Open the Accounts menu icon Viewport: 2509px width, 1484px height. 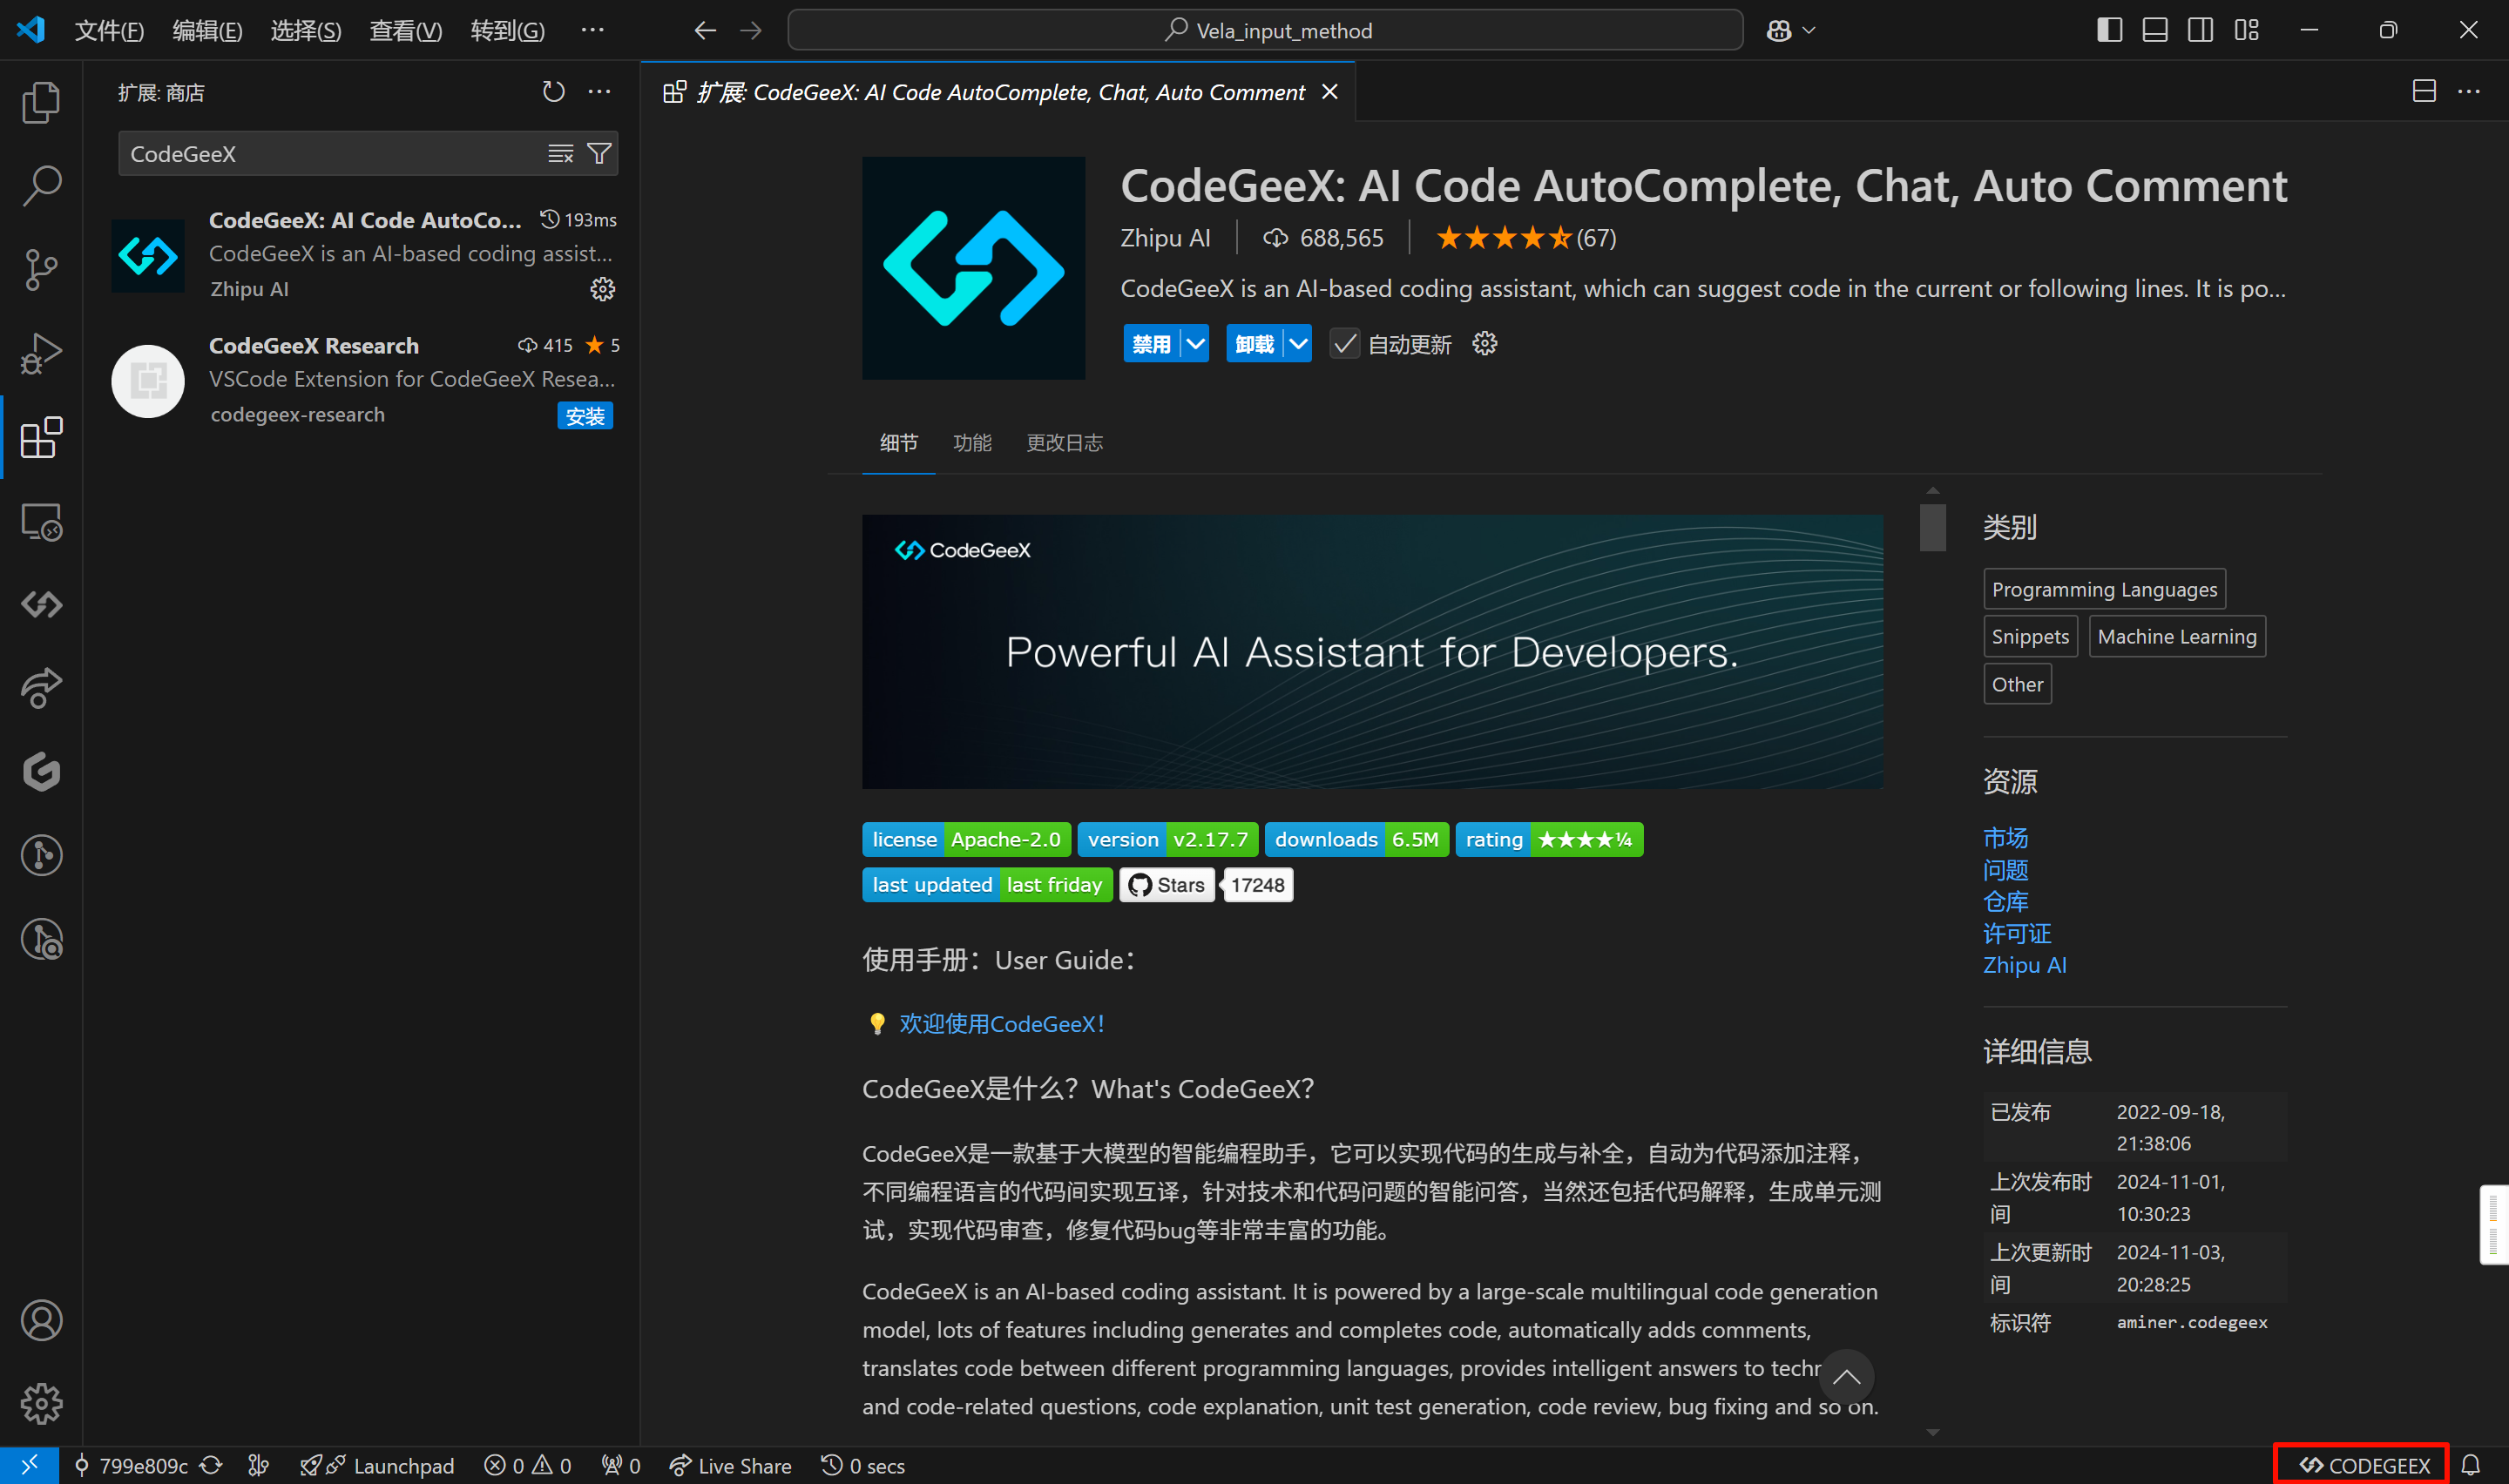[x=41, y=1321]
